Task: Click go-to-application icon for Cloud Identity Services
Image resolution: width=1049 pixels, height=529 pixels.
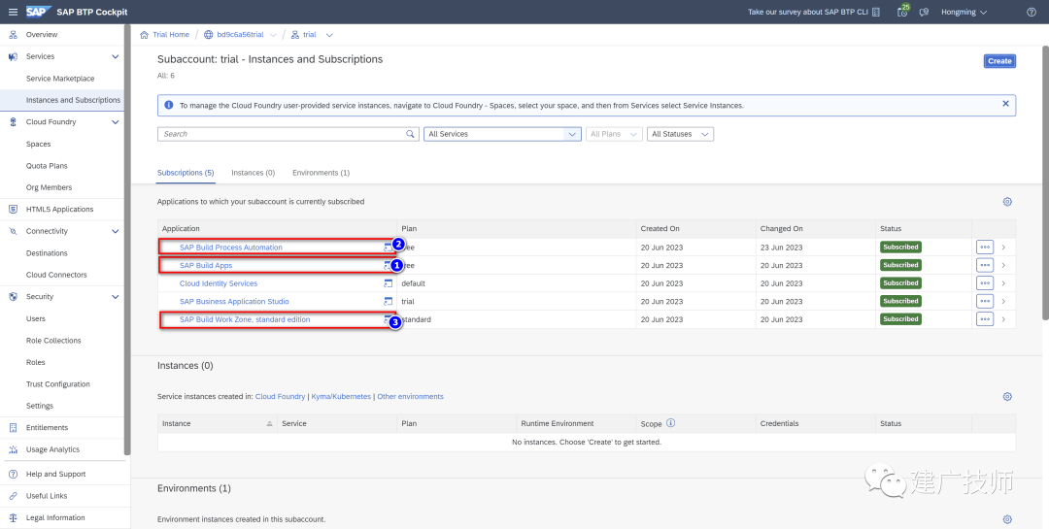Action: [x=388, y=283]
